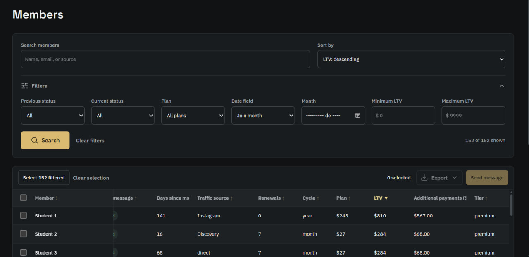Click the Send message button
This screenshot has width=529, height=257.
487,178
